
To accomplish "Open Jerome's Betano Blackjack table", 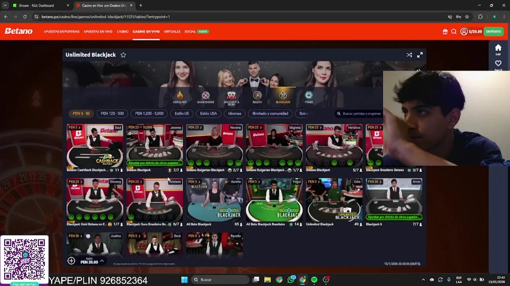I will [x=155, y=148].
